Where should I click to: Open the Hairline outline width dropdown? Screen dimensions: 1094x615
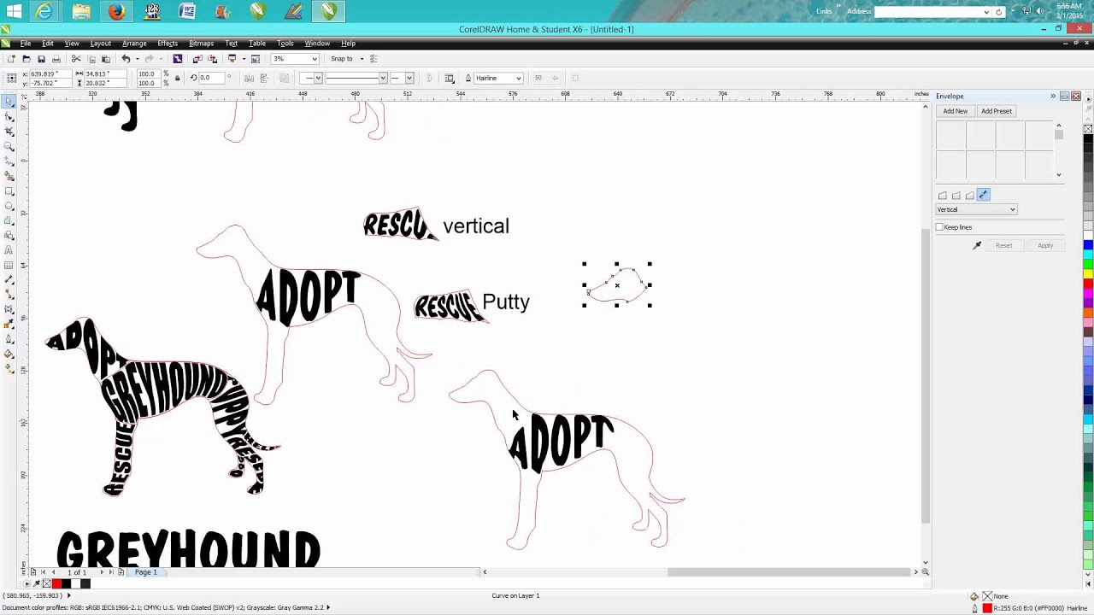pos(518,78)
